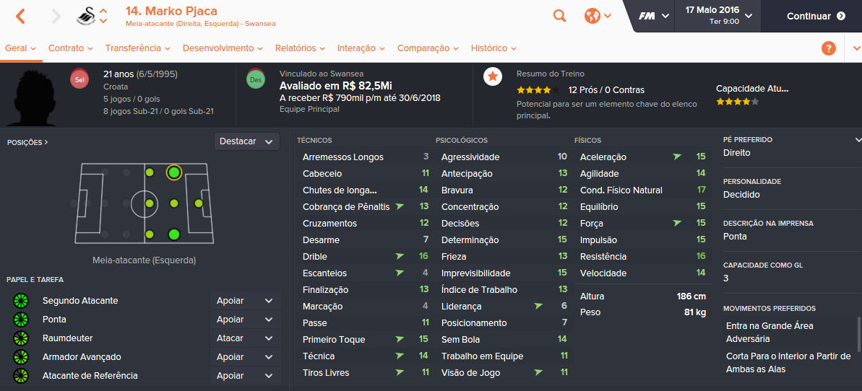This screenshot has width=862, height=391.
Task: Select right attacking midfielder position dot
Action: click(x=173, y=234)
